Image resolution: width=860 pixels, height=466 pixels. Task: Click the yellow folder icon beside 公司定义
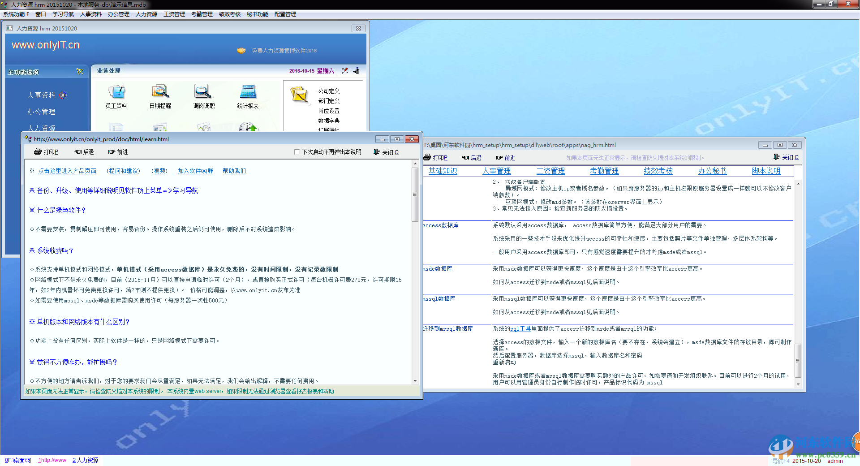[299, 95]
